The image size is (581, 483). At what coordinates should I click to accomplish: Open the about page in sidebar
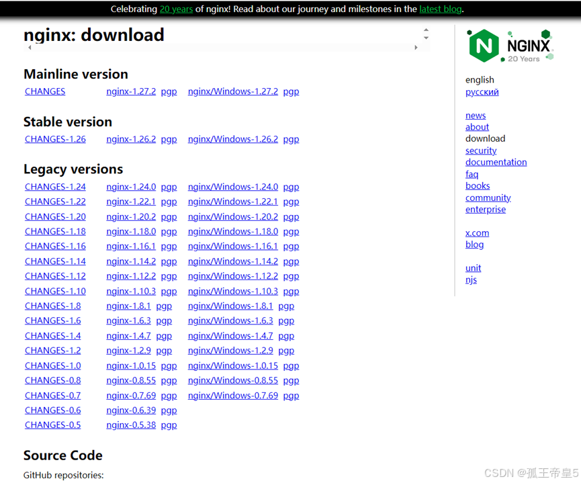click(477, 127)
